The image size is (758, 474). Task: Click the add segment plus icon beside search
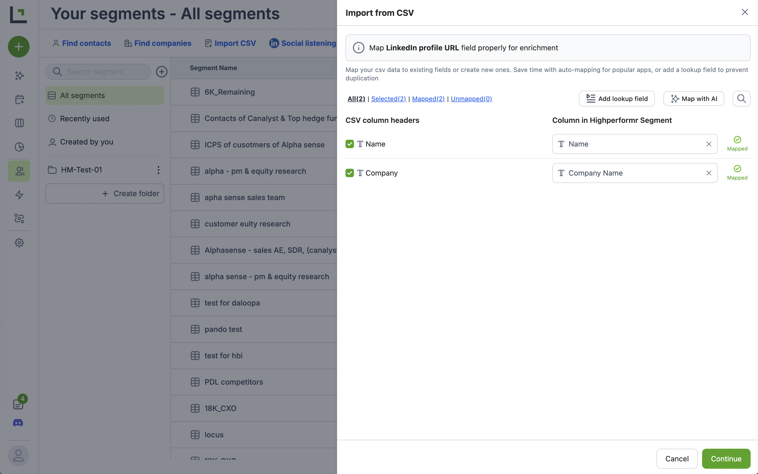coord(161,72)
